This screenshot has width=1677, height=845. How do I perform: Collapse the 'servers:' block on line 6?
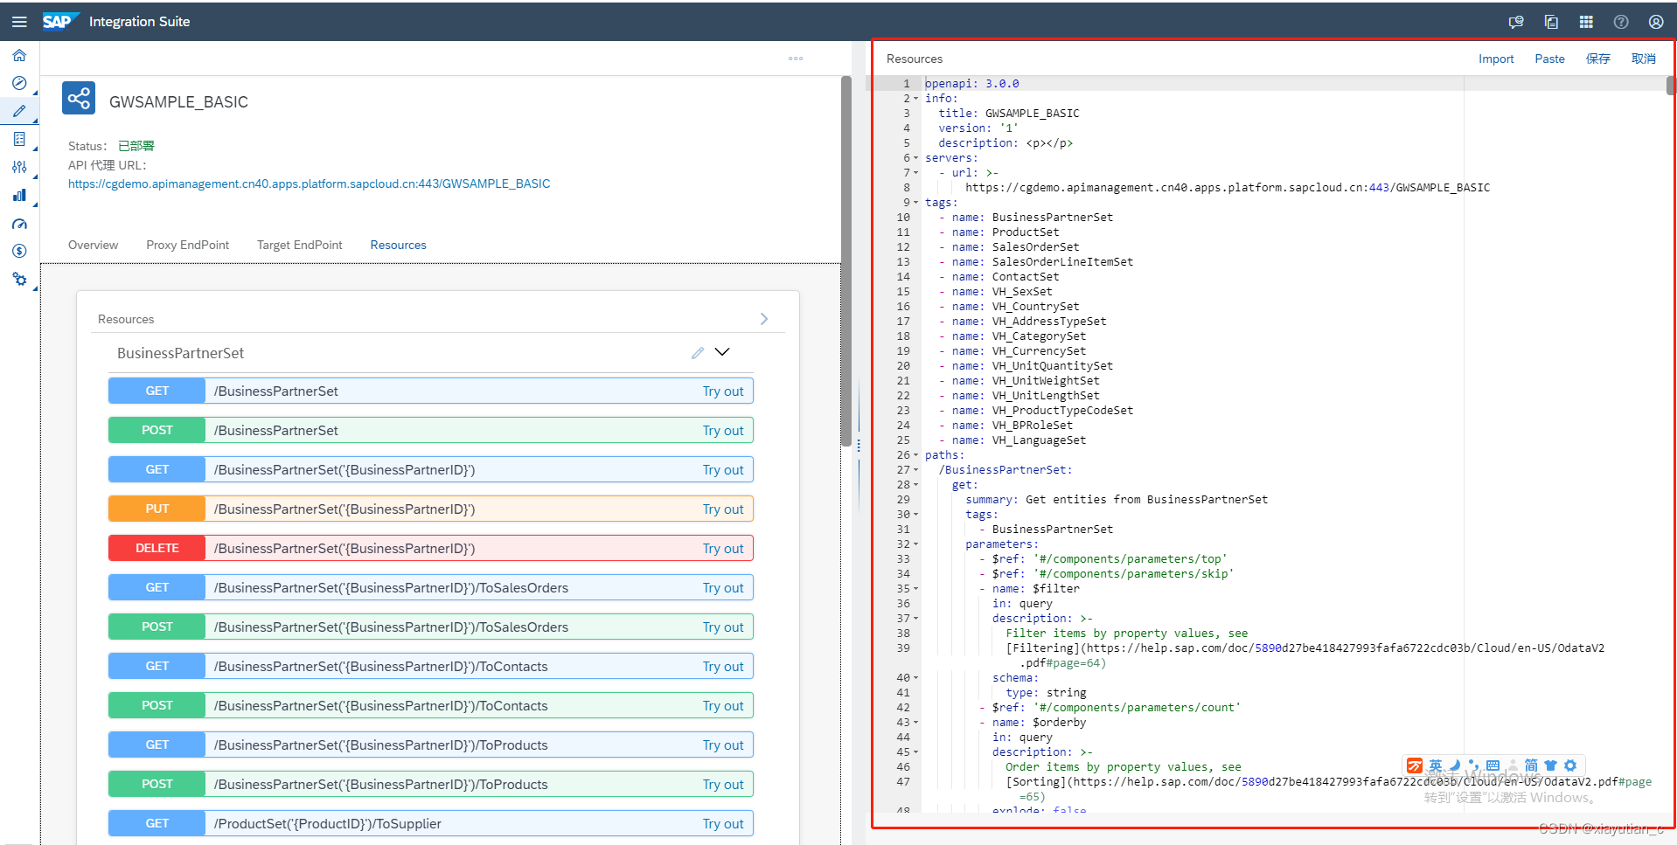click(916, 158)
